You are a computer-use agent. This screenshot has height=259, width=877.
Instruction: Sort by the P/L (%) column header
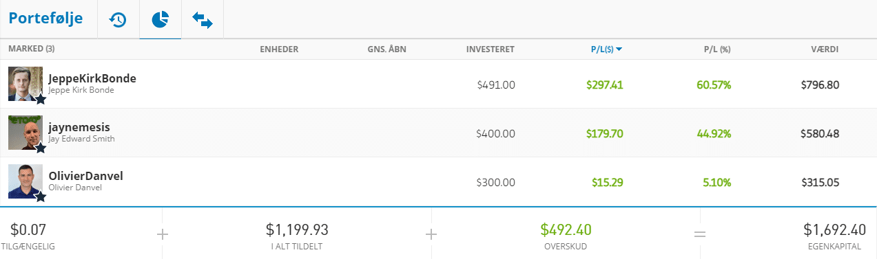click(x=716, y=49)
